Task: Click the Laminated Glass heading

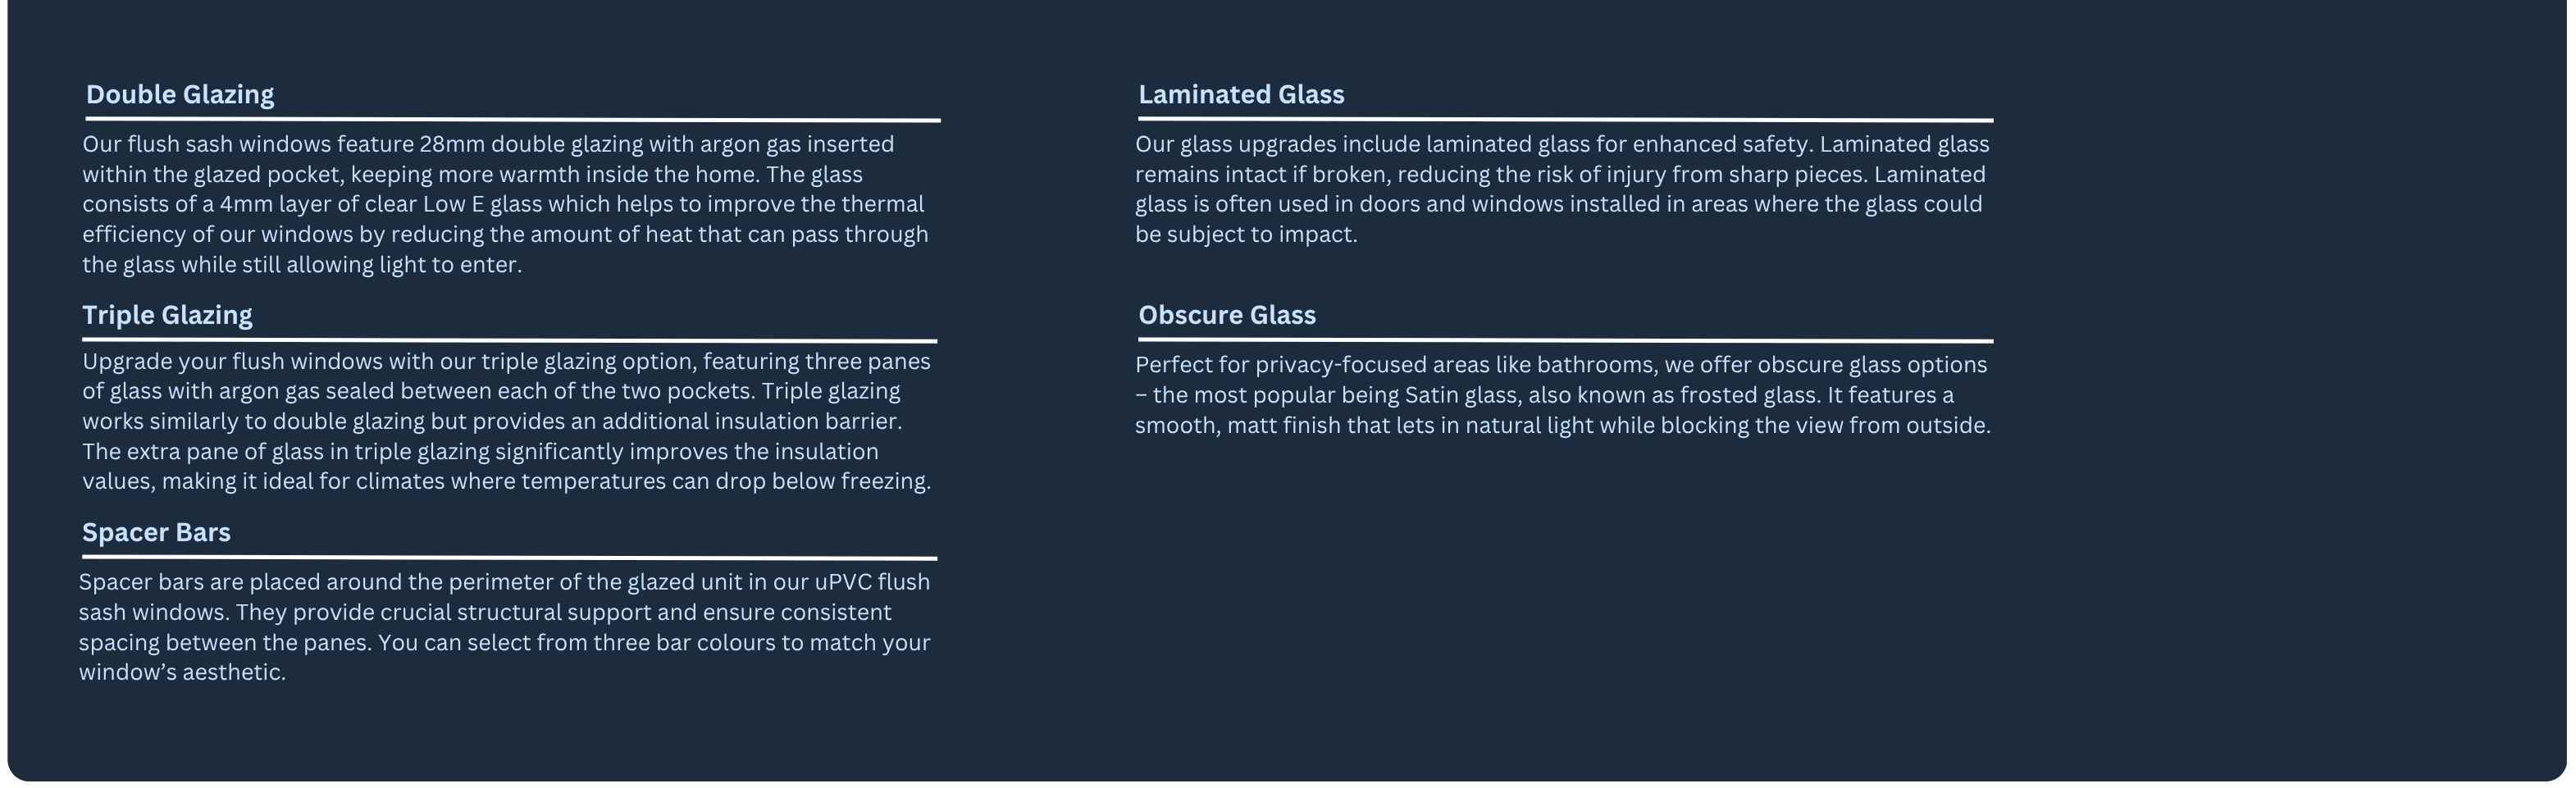Action: click(1241, 95)
